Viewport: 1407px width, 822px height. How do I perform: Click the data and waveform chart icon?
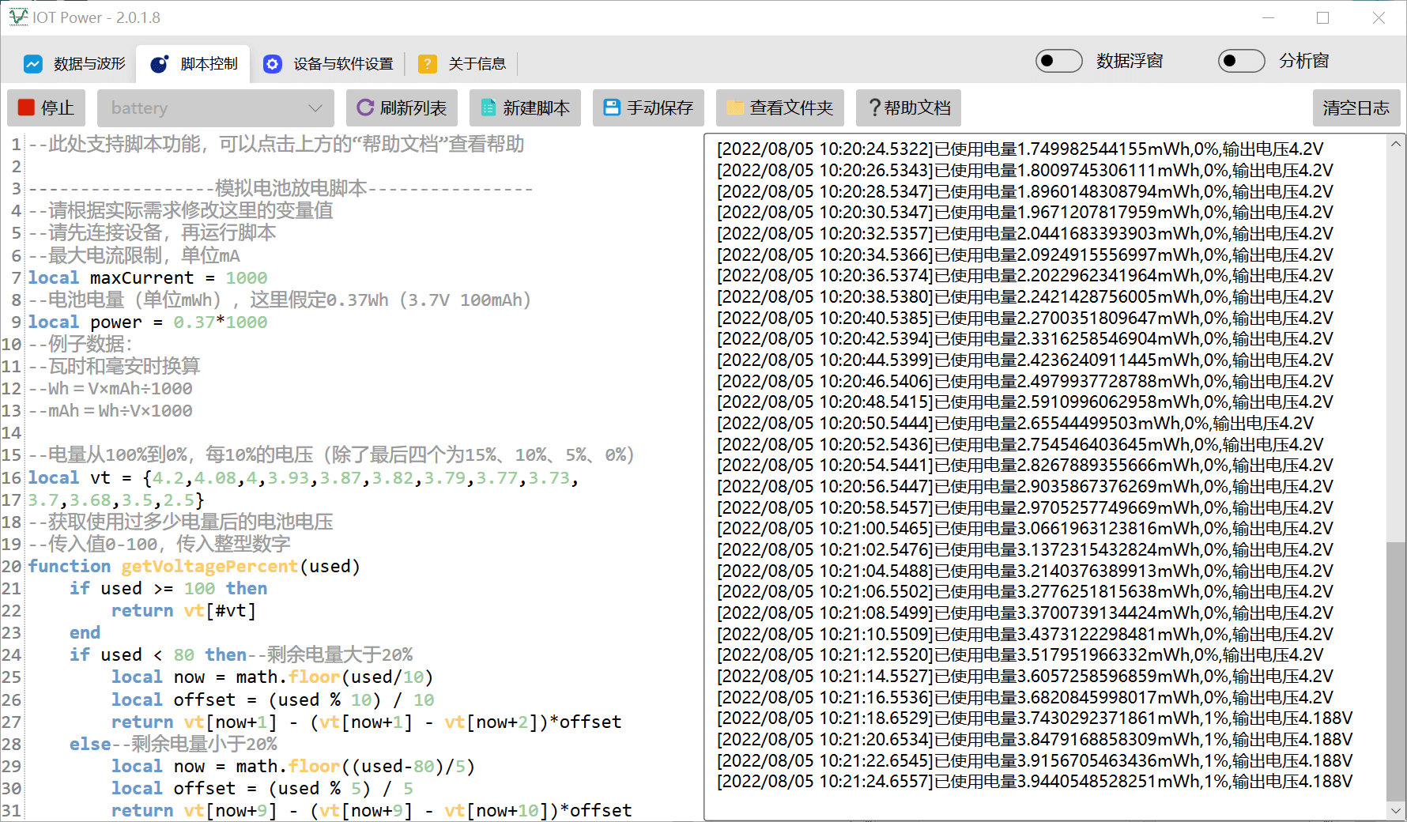point(33,64)
